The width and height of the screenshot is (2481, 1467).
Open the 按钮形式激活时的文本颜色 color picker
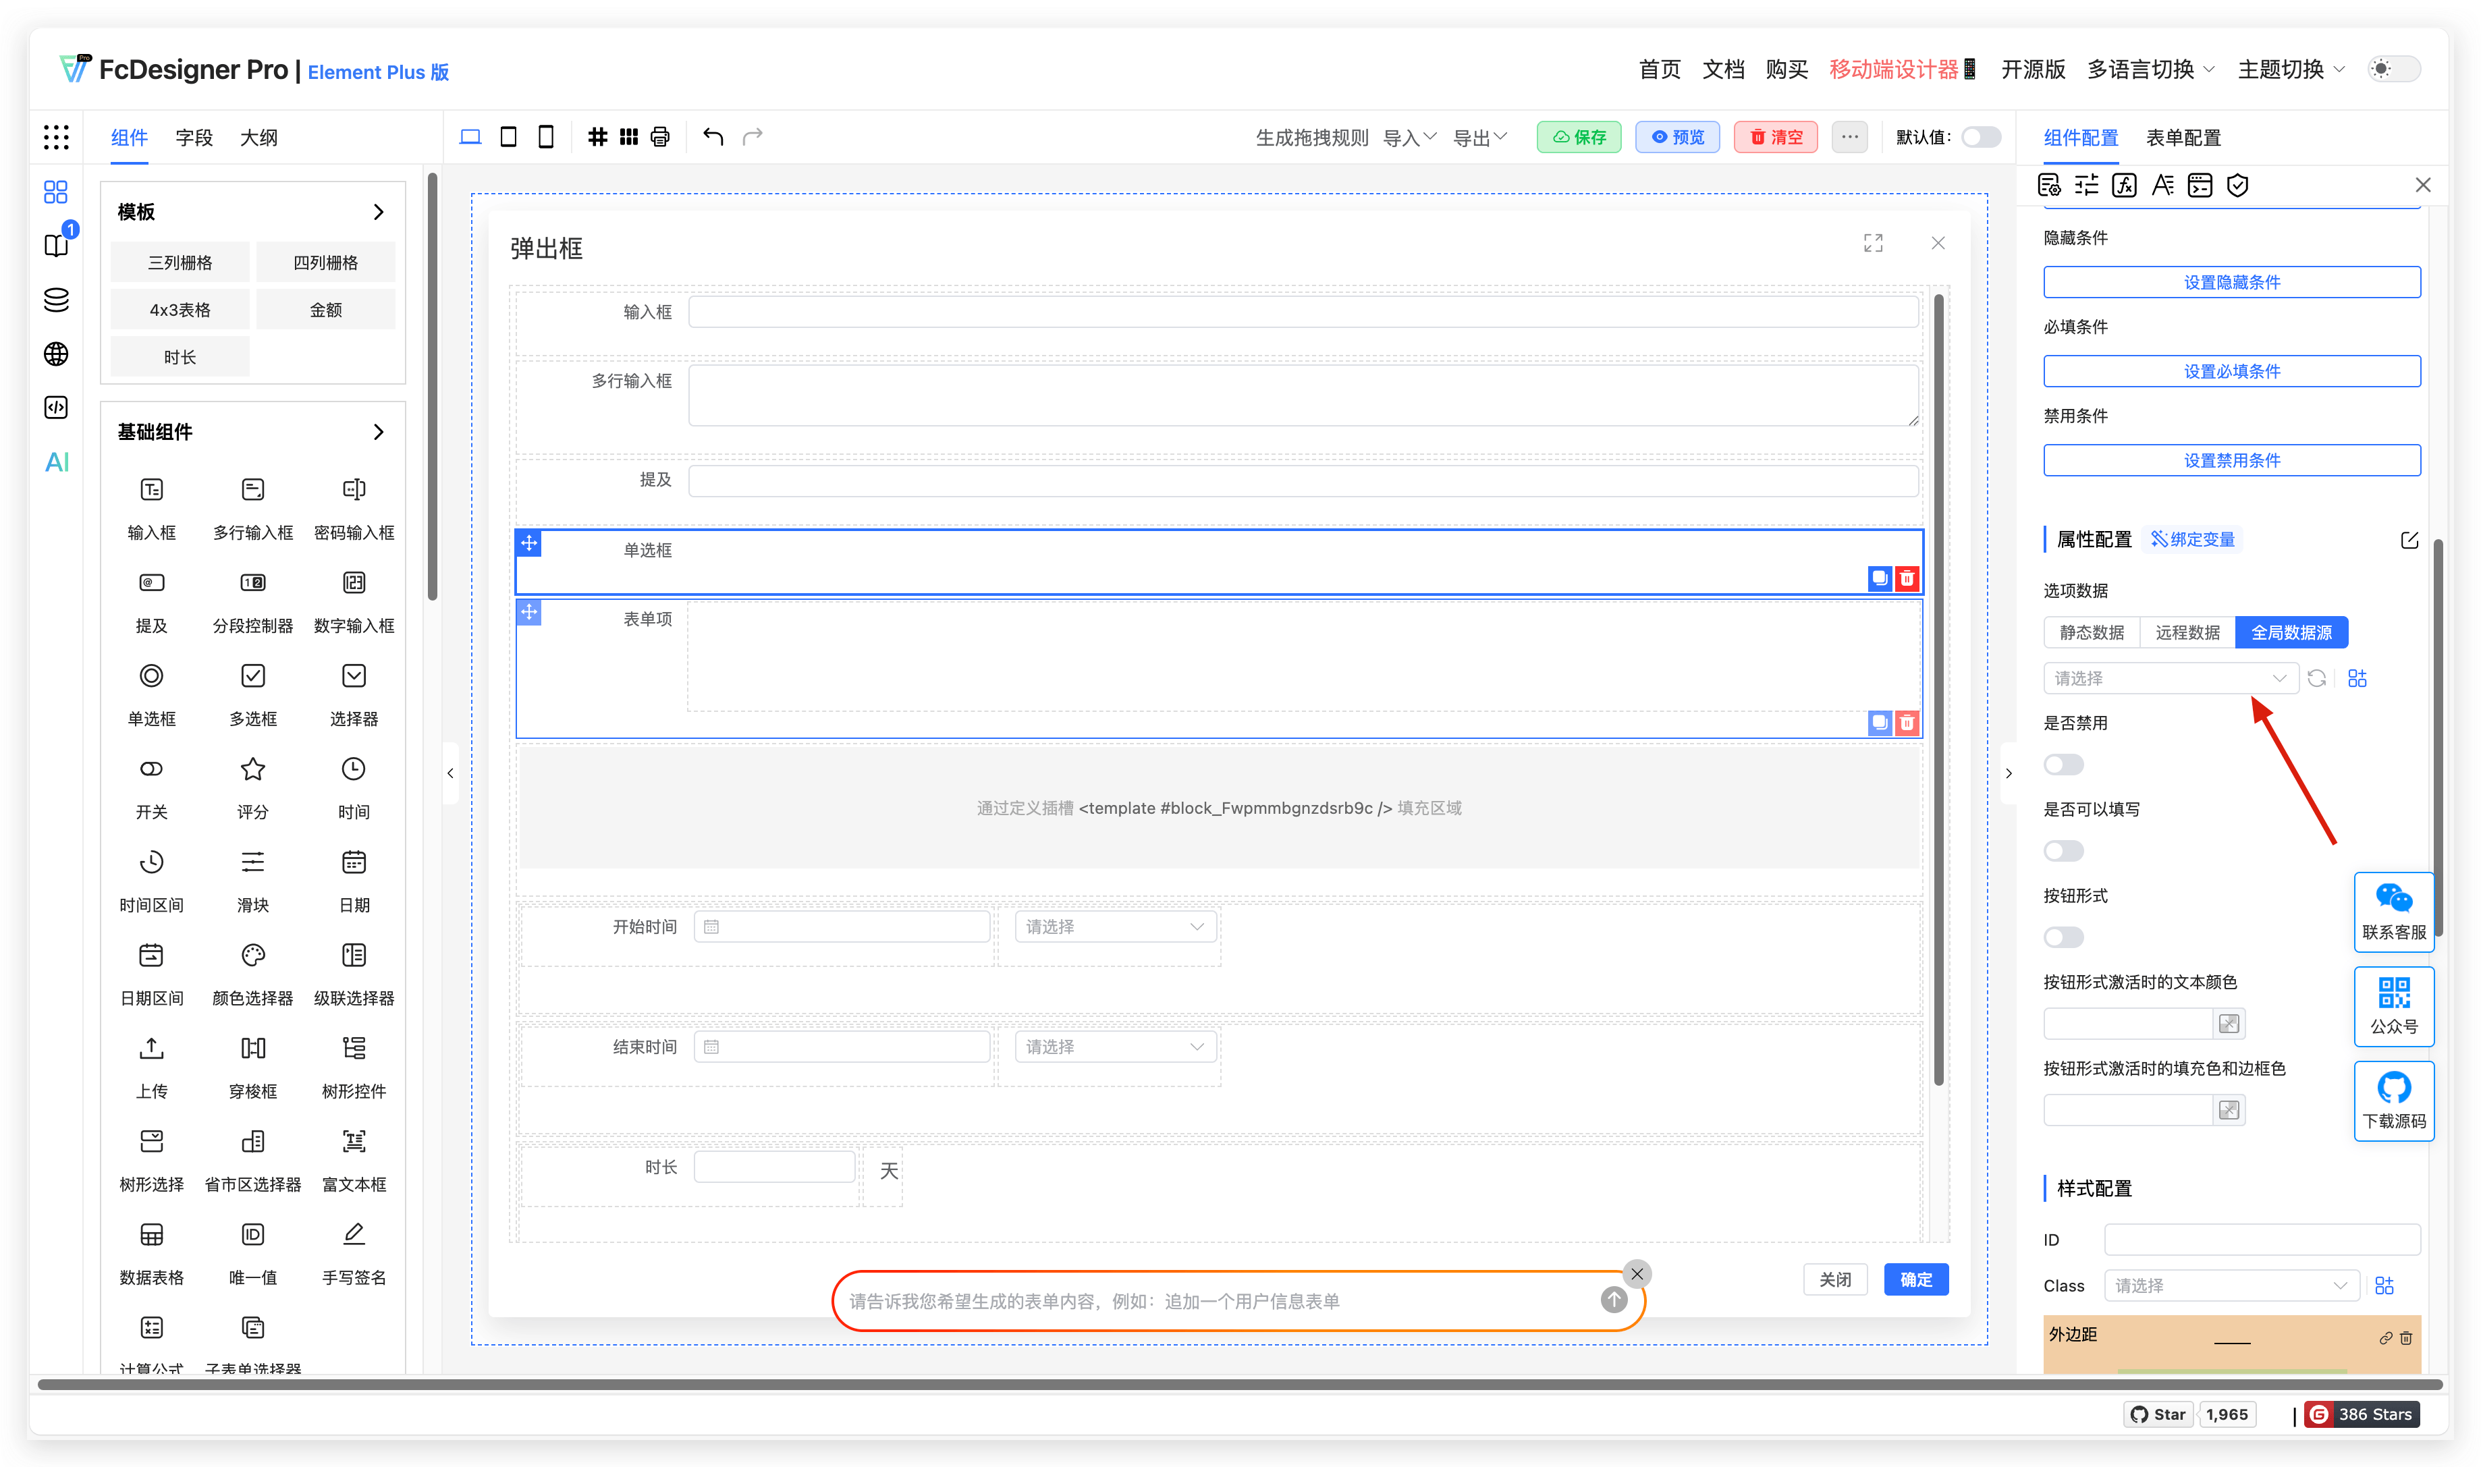(x=2228, y=1024)
